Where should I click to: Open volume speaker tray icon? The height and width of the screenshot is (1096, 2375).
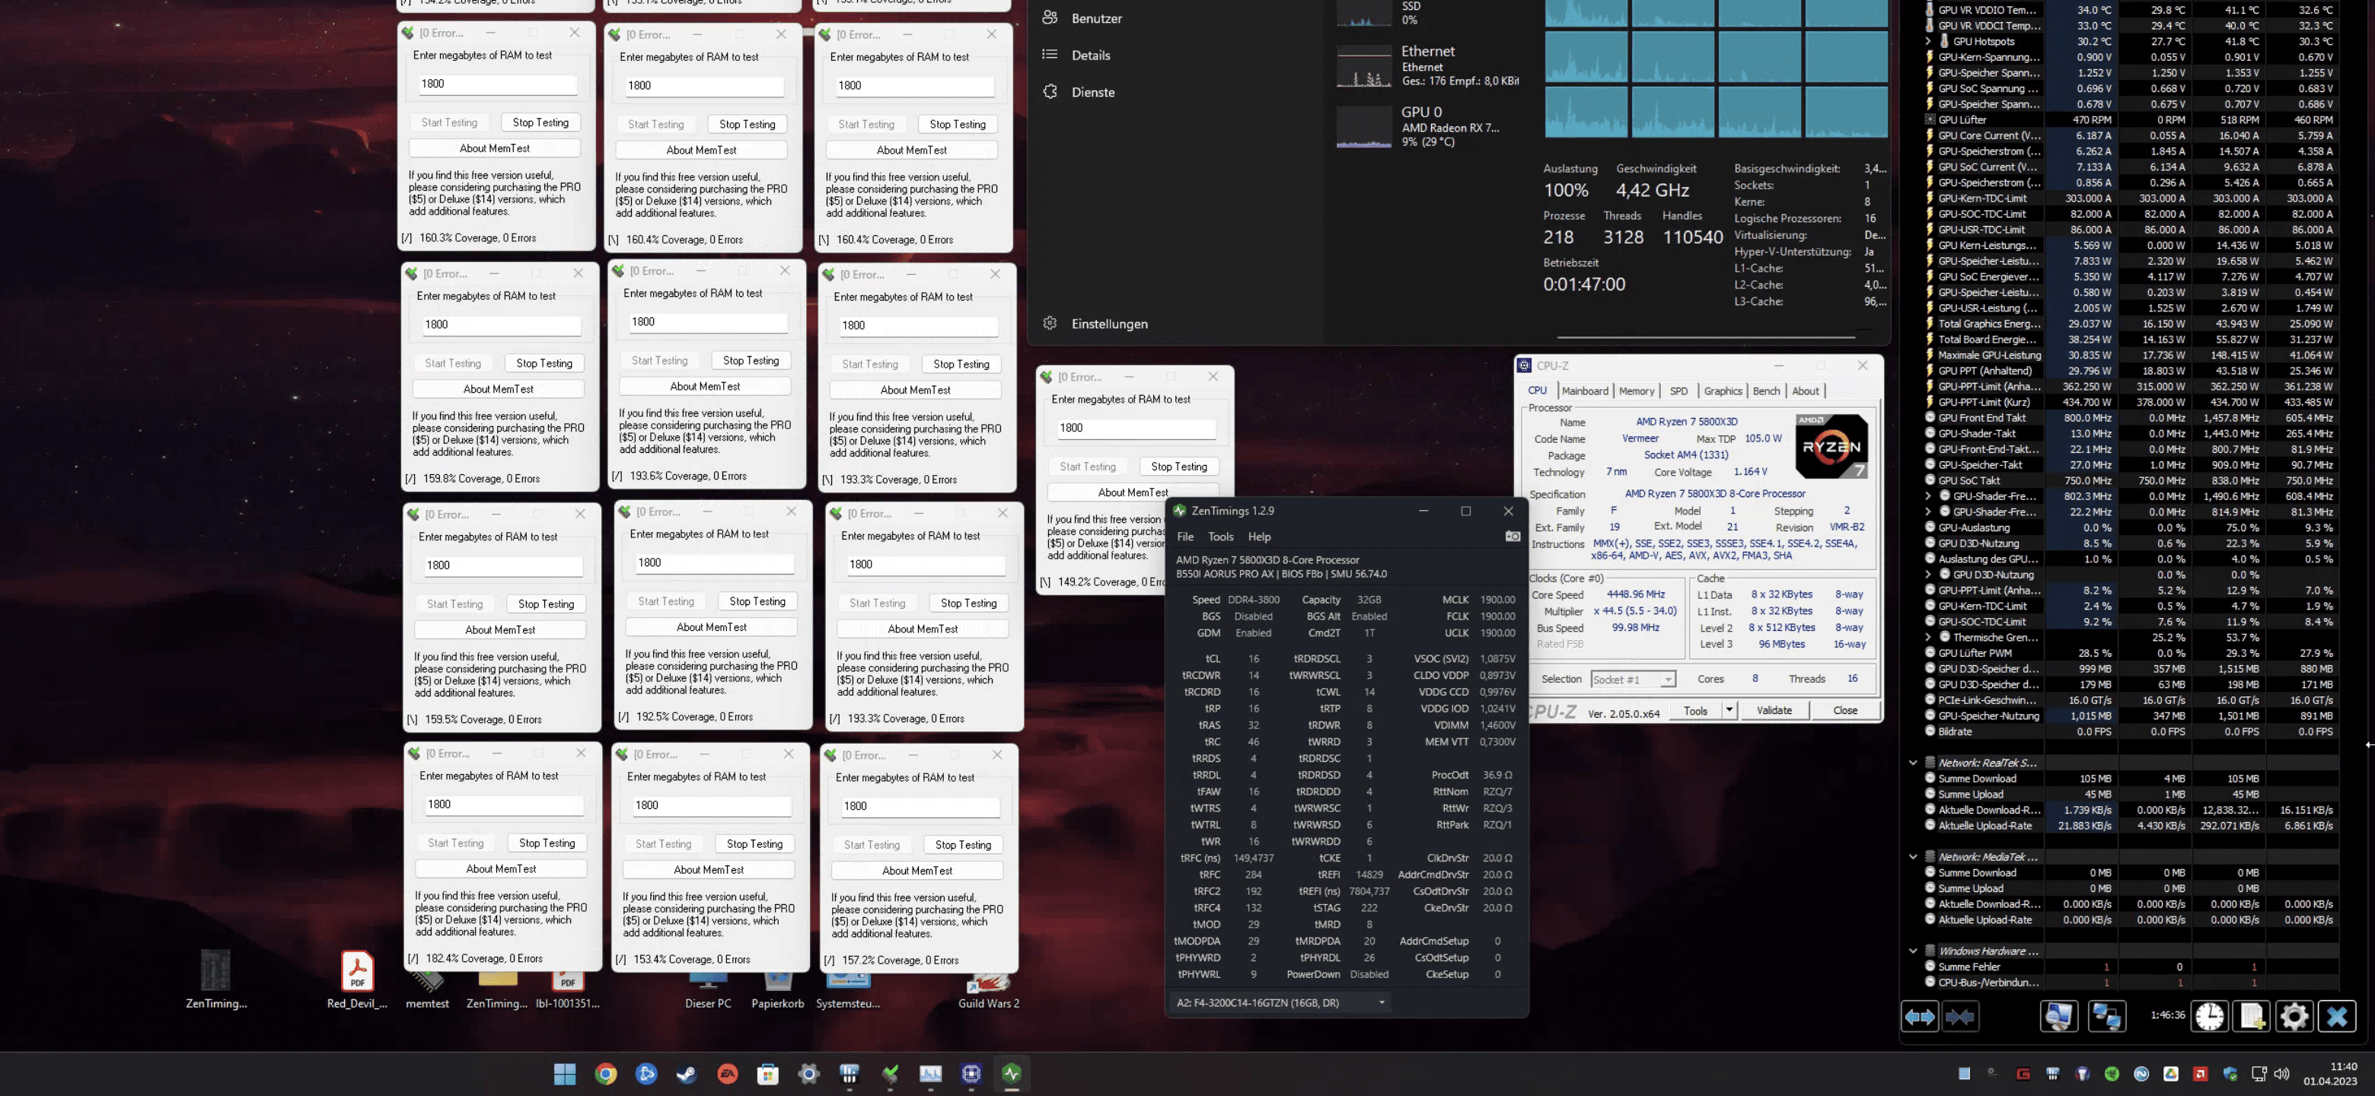point(2282,1074)
